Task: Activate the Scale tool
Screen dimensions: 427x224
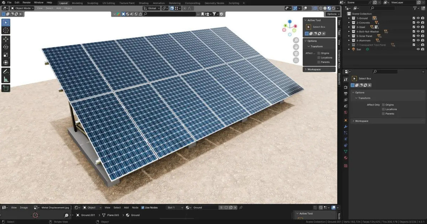Action: [x=6, y=55]
